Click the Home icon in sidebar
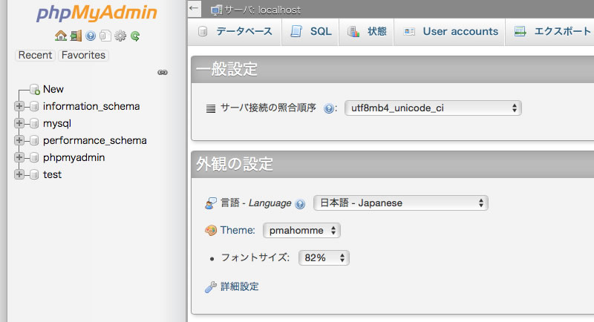 [61, 36]
